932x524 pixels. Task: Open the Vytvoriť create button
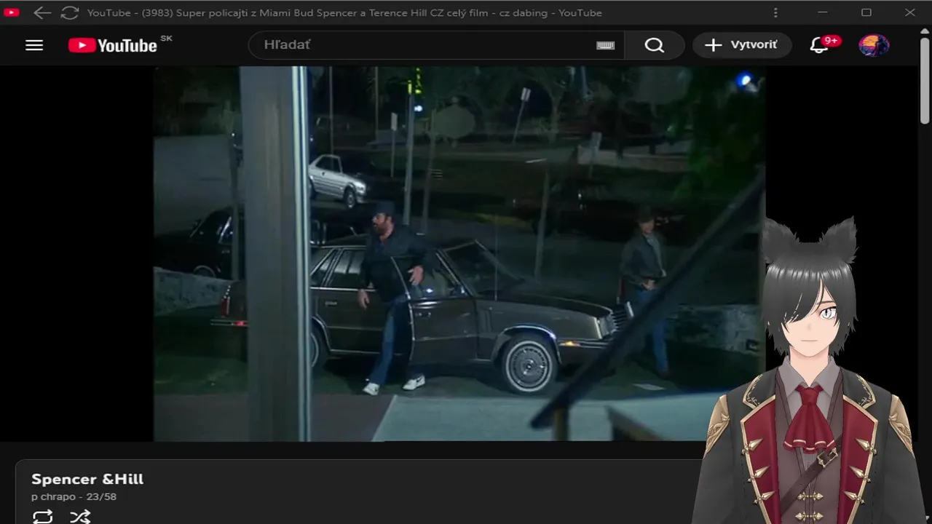point(742,45)
